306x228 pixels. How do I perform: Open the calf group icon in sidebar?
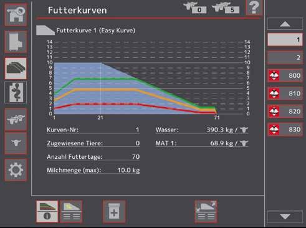point(16,120)
